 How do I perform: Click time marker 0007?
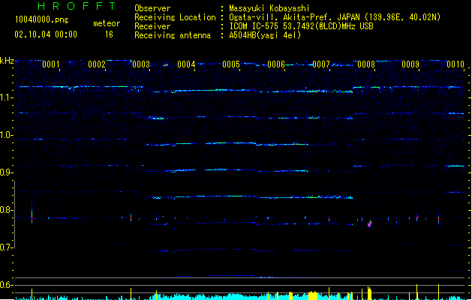coord(321,64)
